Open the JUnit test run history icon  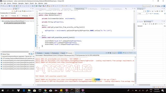pyautogui.click(x=29, y=11)
